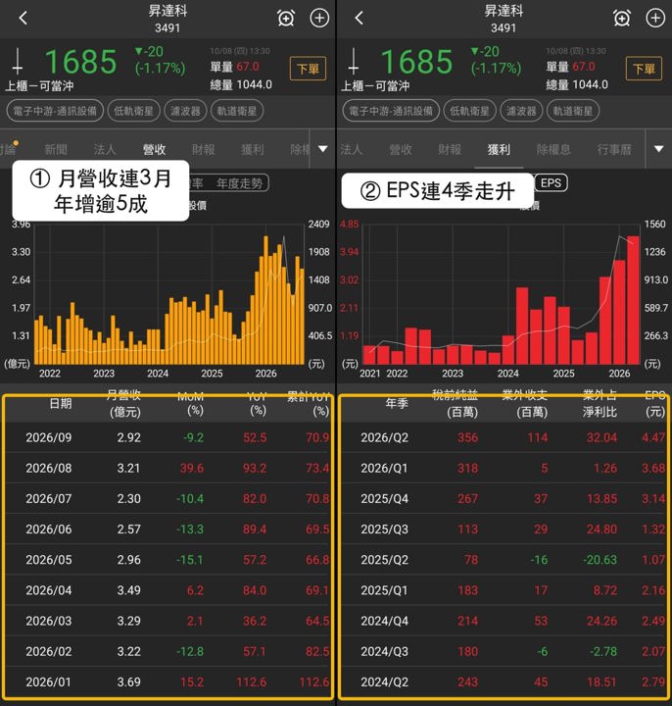Select 獲利 tab in right panel
The width and height of the screenshot is (672, 706).
click(499, 149)
